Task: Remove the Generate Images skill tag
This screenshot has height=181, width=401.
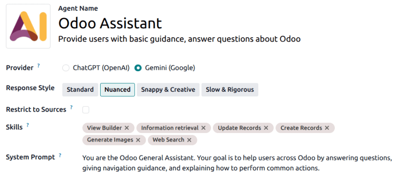Action: (x=138, y=140)
